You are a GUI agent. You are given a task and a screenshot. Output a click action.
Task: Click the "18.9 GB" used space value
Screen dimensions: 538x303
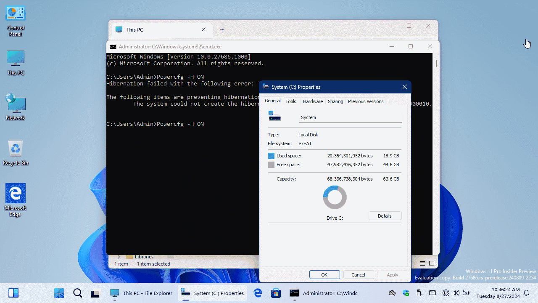pos(391,156)
